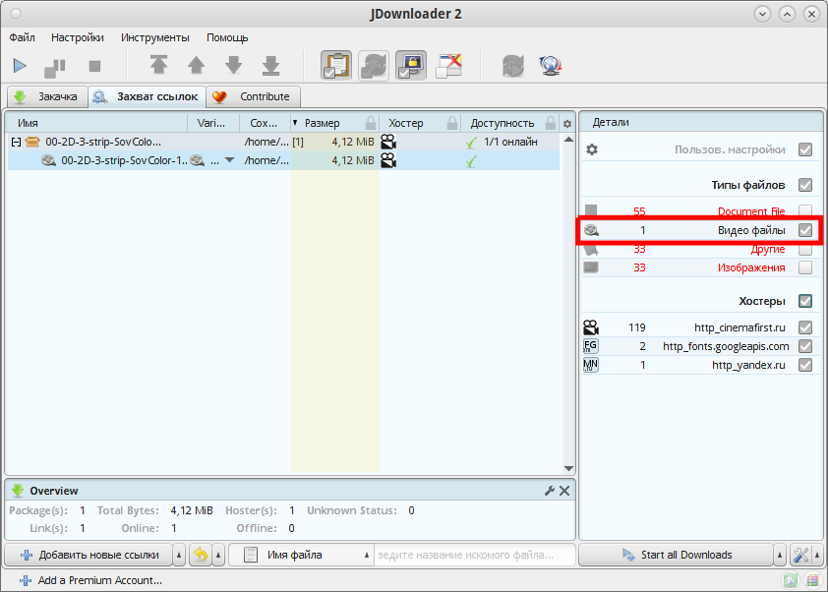828x592 pixels.
Task: Click the lock icon in Доступность column header
Action: [x=551, y=123]
